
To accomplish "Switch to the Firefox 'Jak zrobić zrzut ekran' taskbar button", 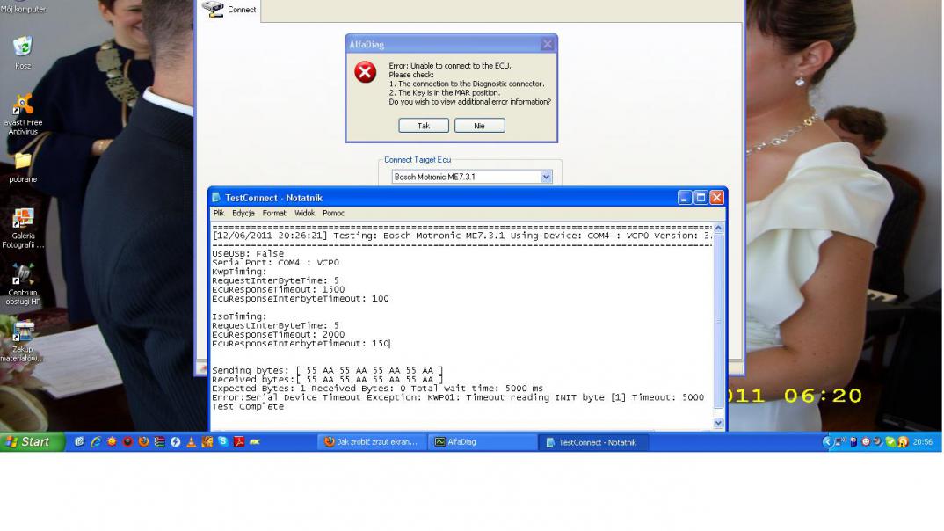I will pyautogui.click(x=372, y=442).
